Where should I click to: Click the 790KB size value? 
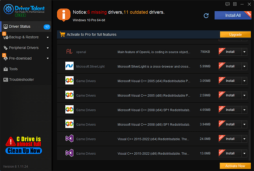click(205, 52)
